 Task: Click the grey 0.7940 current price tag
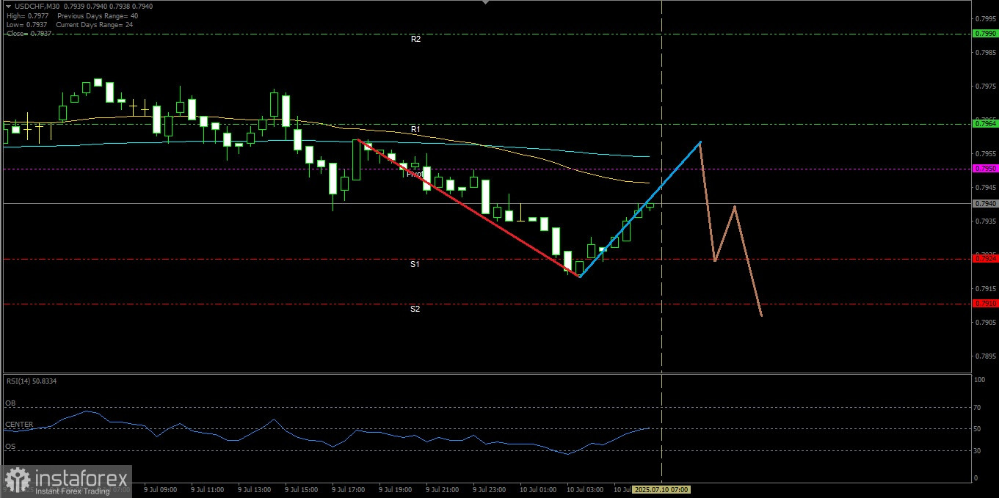tap(984, 203)
